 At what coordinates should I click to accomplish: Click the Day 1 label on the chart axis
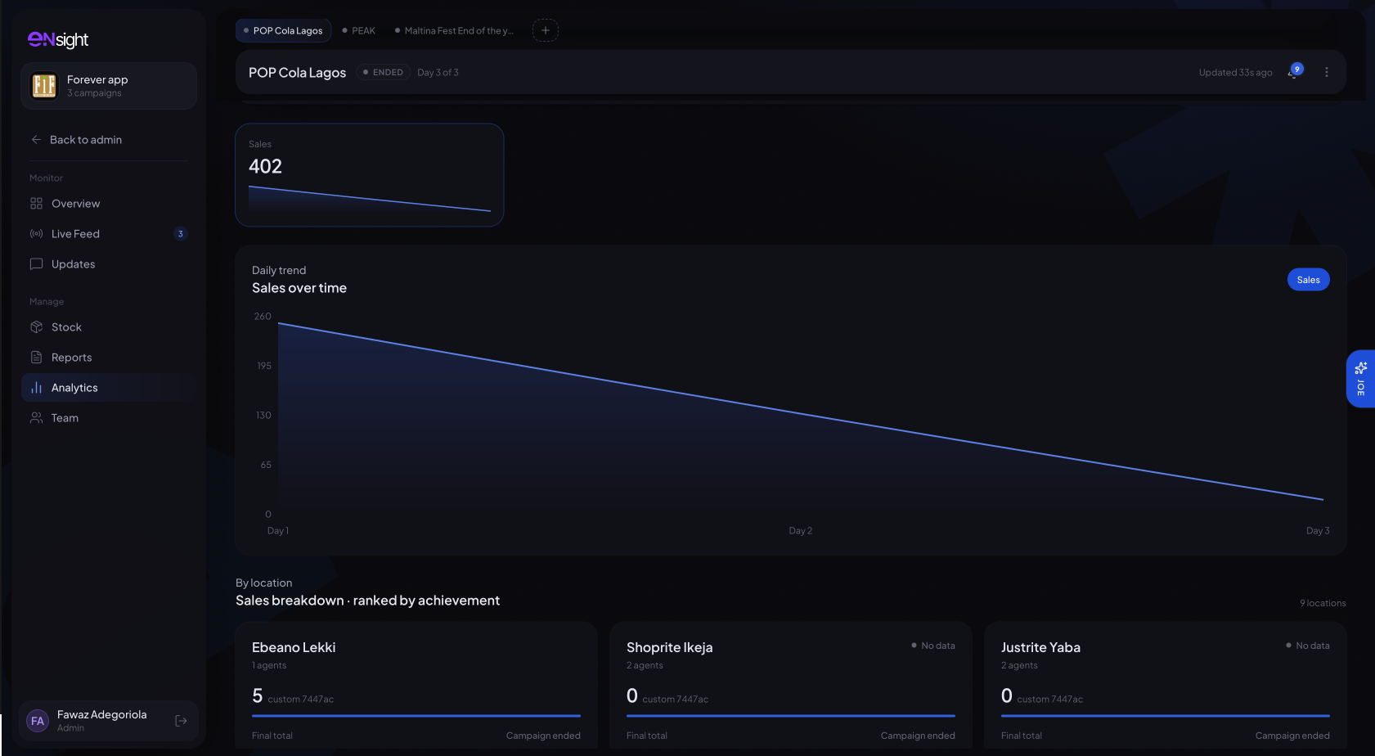coord(278,531)
